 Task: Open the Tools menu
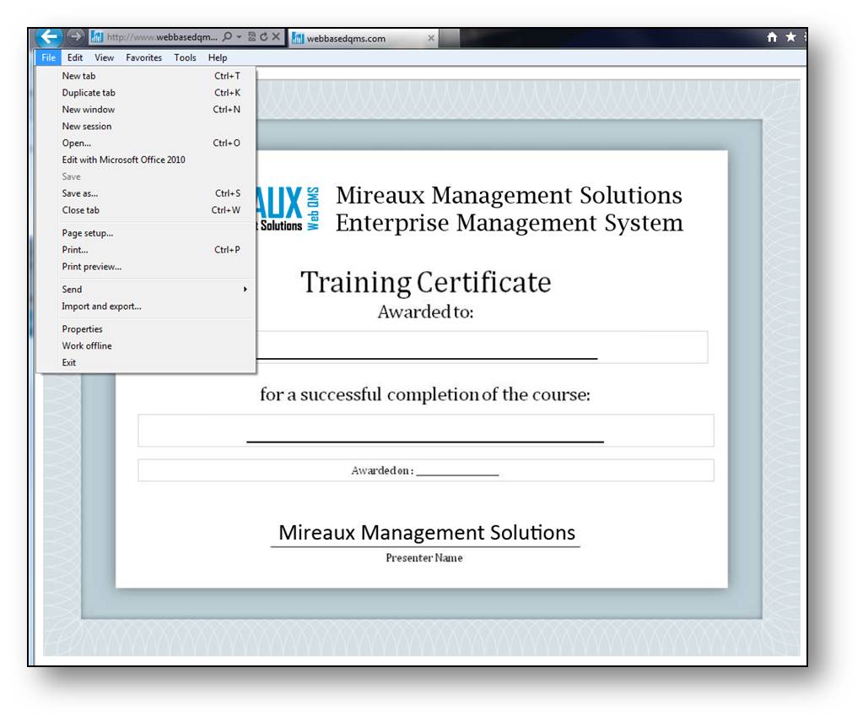pyautogui.click(x=185, y=57)
